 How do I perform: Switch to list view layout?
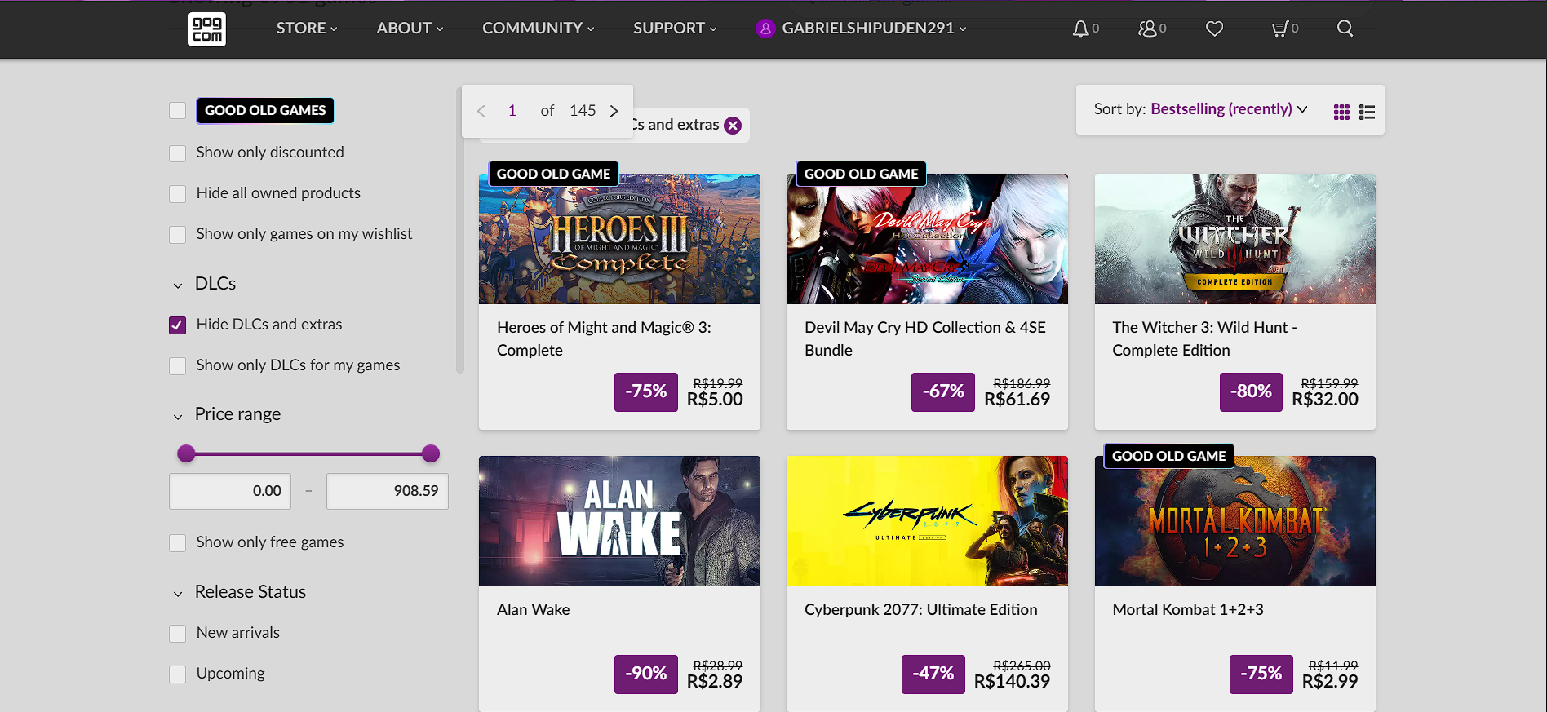(x=1367, y=112)
